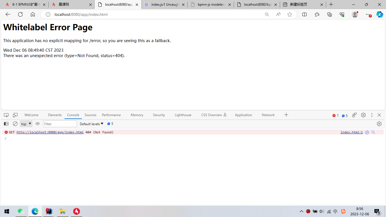Switch to the Welcome DevTools tab
The height and width of the screenshot is (217, 386).
coord(31,115)
